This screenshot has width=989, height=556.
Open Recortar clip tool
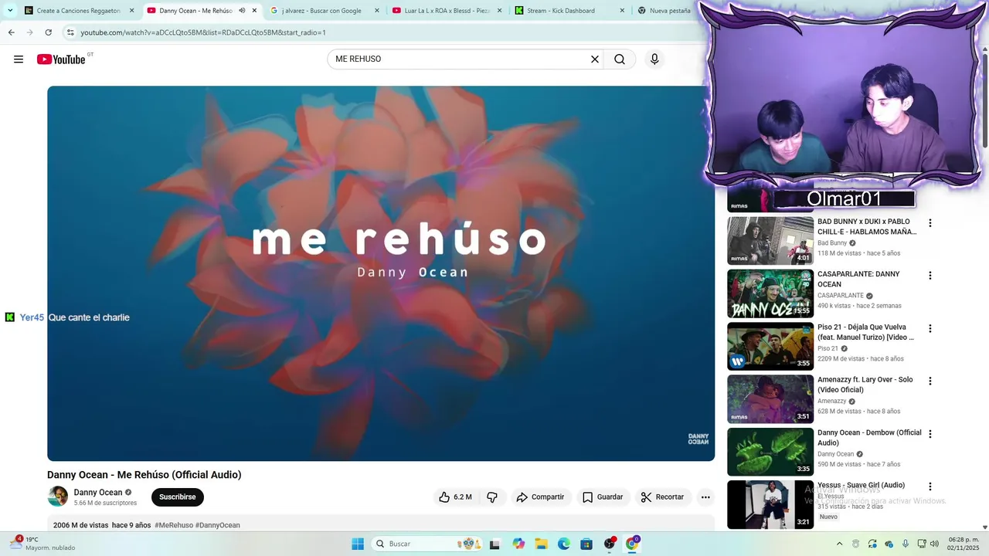coord(663,497)
